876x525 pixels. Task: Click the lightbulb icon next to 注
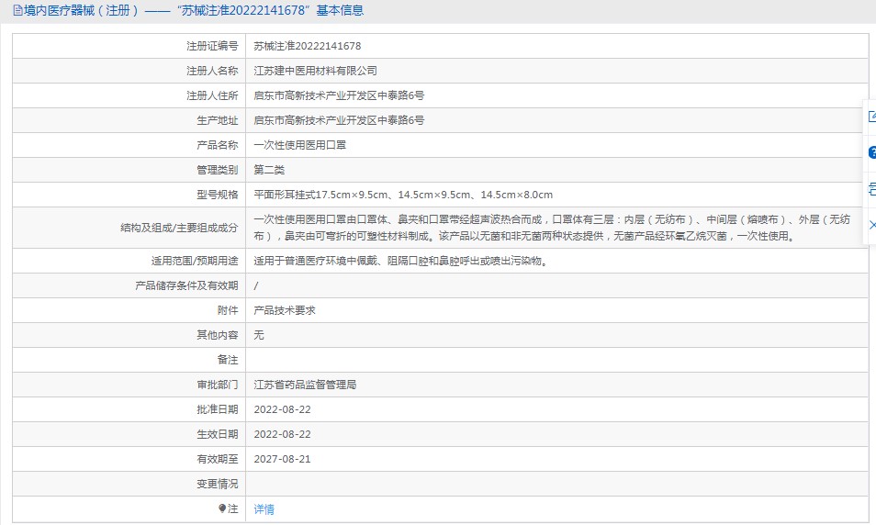pos(222,508)
